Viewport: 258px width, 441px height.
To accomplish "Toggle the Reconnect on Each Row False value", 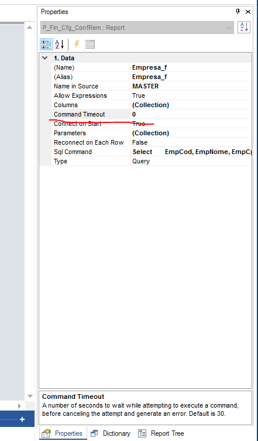I will click(191, 142).
